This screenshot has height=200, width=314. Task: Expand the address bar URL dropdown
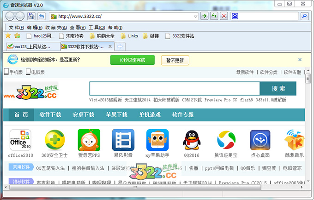(196, 17)
